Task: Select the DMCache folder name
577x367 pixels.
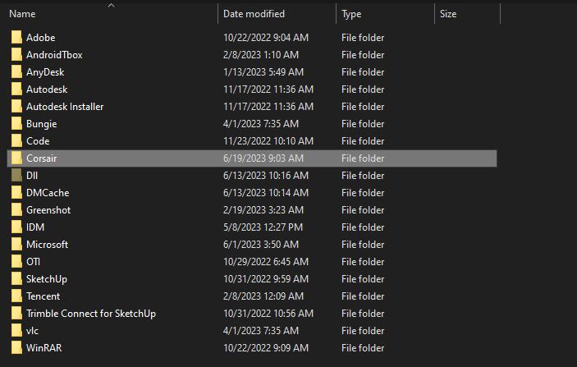Action: [x=48, y=193]
